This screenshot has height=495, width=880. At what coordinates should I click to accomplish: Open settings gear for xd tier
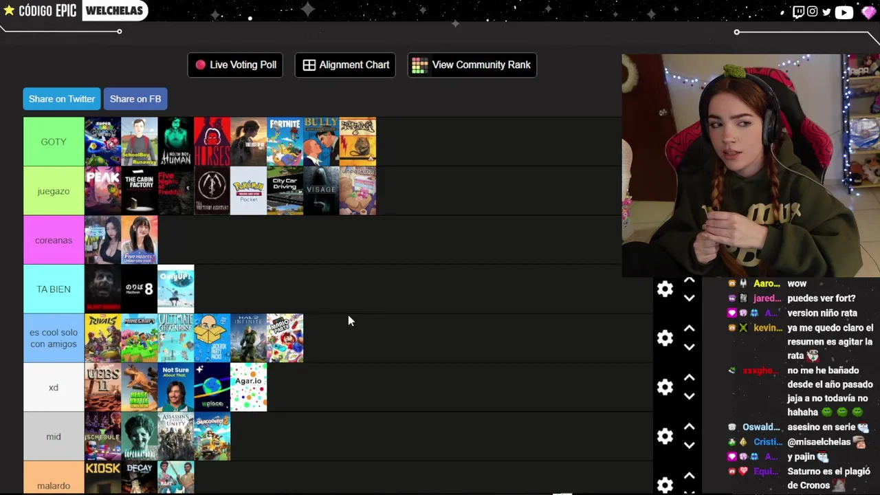(x=665, y=387)
